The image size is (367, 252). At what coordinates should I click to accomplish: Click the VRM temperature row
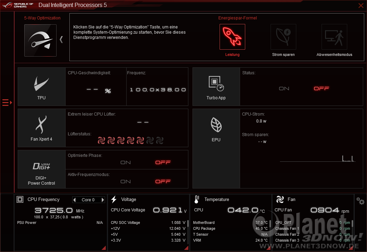coord(230,240)
